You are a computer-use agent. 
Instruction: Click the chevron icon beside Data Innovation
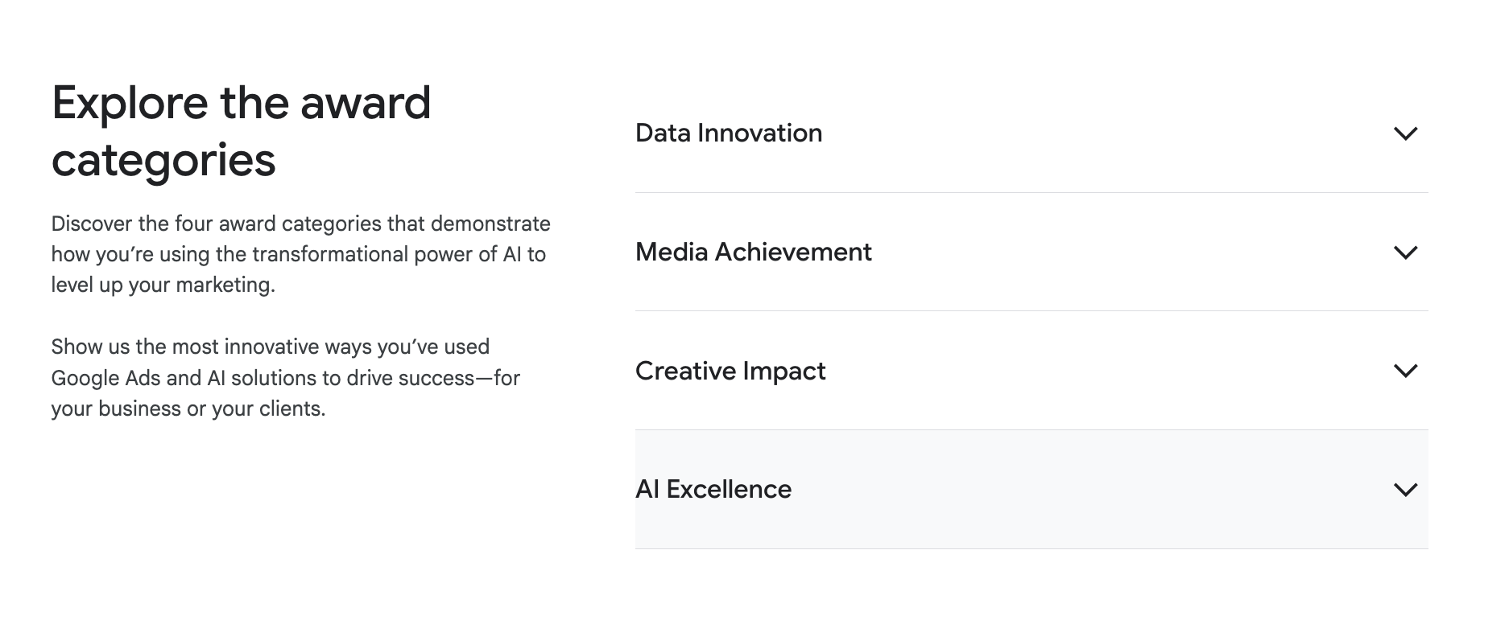(1405, 133)
